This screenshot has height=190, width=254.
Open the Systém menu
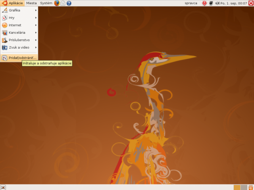coord(46,3)
